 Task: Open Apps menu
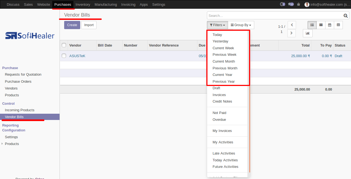(x=144, y=4)
